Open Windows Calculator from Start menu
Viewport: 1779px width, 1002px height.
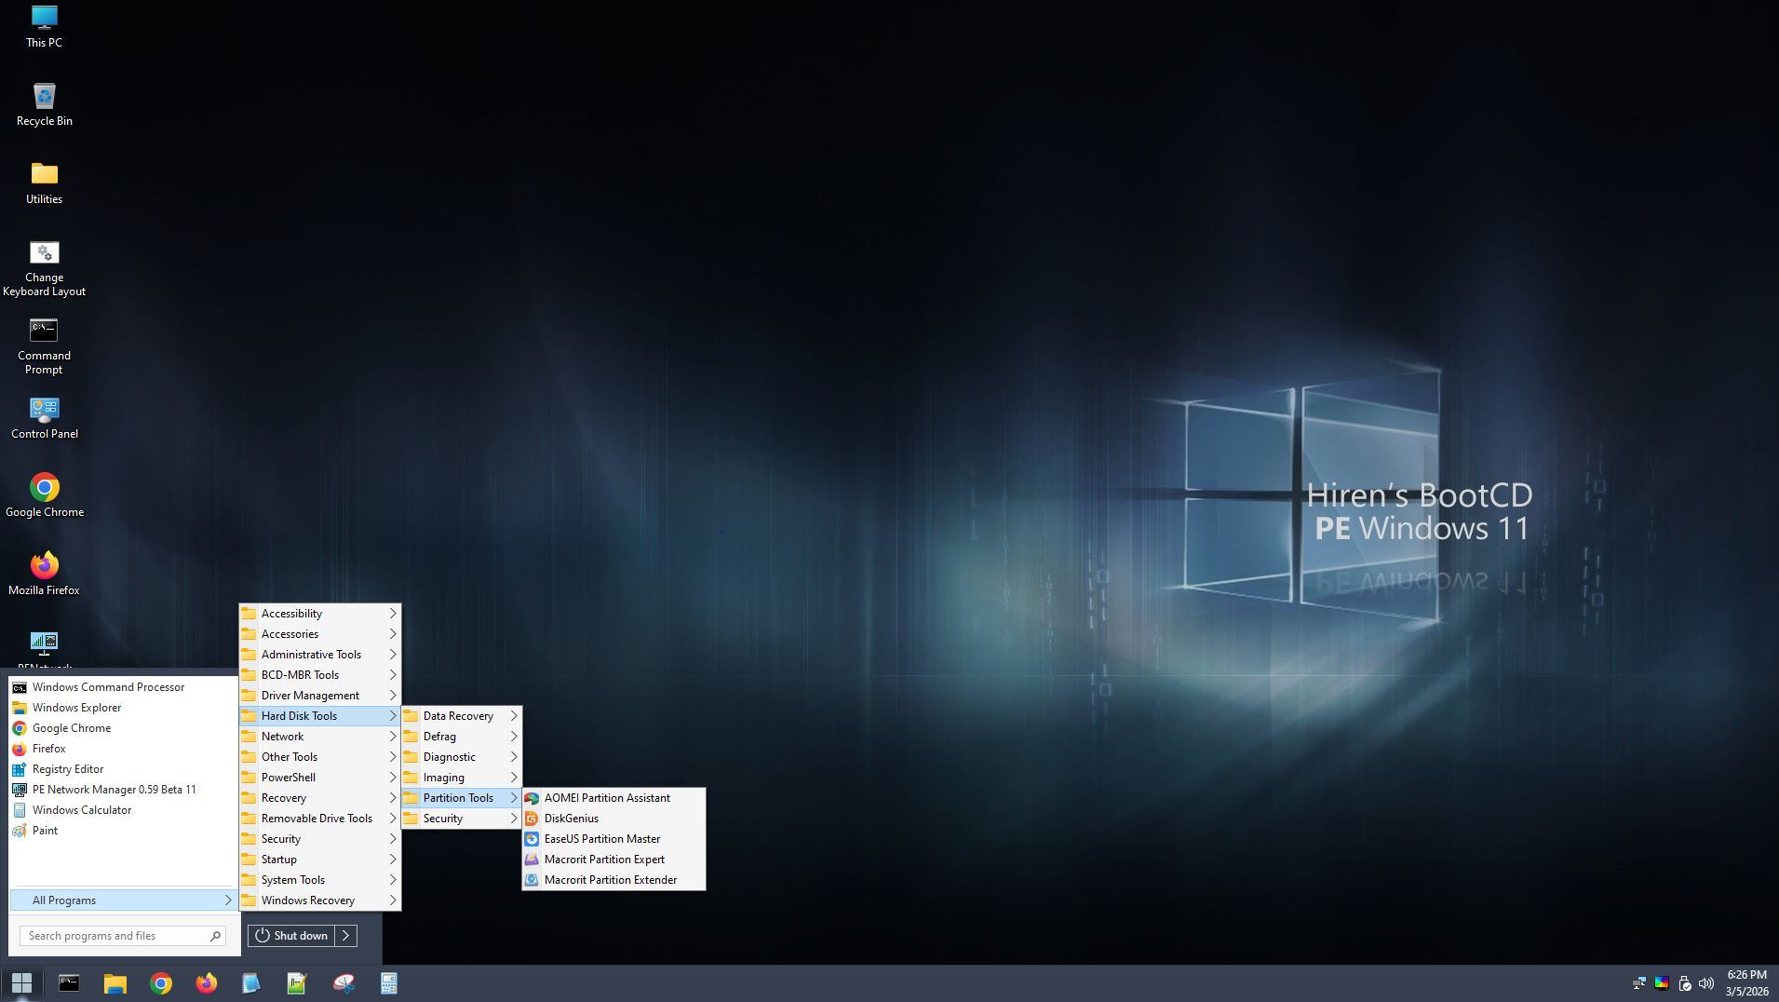[123, 810]
